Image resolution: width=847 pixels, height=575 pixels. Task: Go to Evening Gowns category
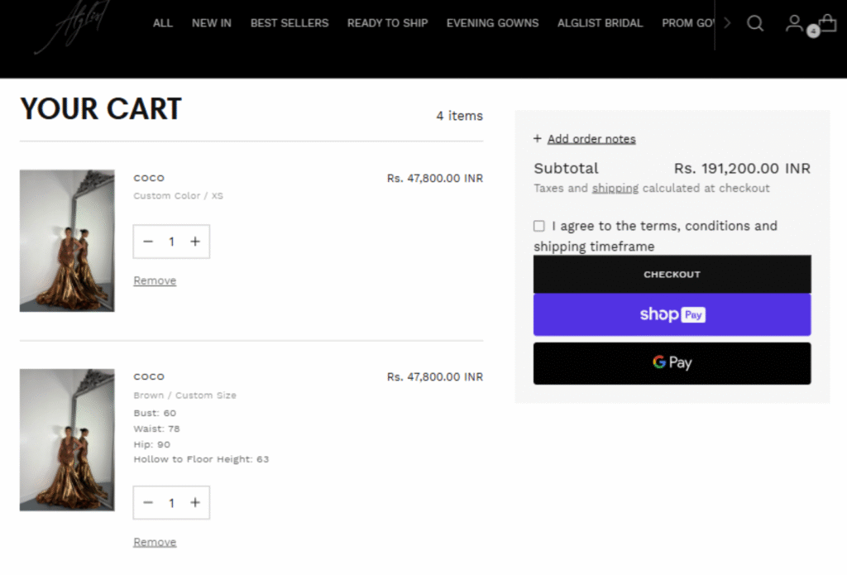pyautogui.click(x=492, y=23)
